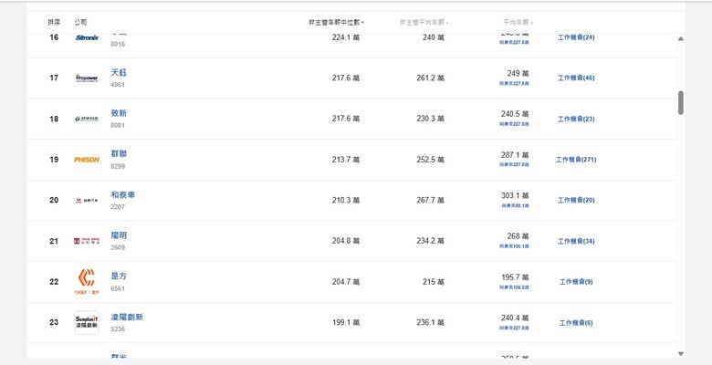Open the 致新 company logo in row 18
This screenshot has width=712, height=365.
tap(87, 119)
